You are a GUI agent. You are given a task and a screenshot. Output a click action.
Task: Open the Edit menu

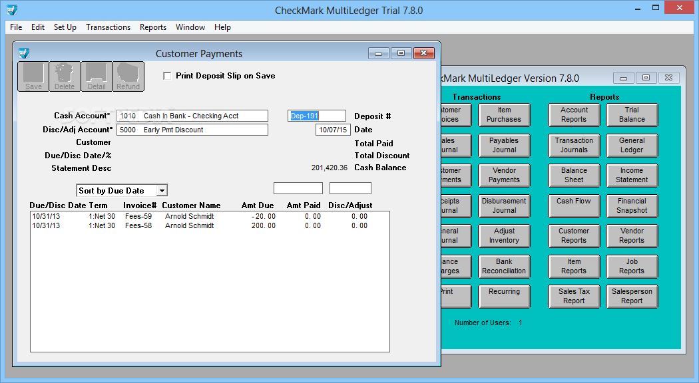coord(38,27)
